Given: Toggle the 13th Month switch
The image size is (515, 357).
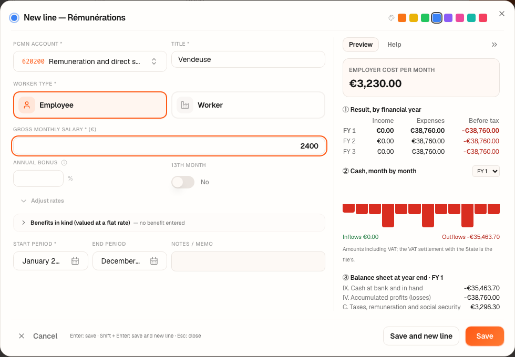Looking at the screenshot, I should [x=183, y=182].
